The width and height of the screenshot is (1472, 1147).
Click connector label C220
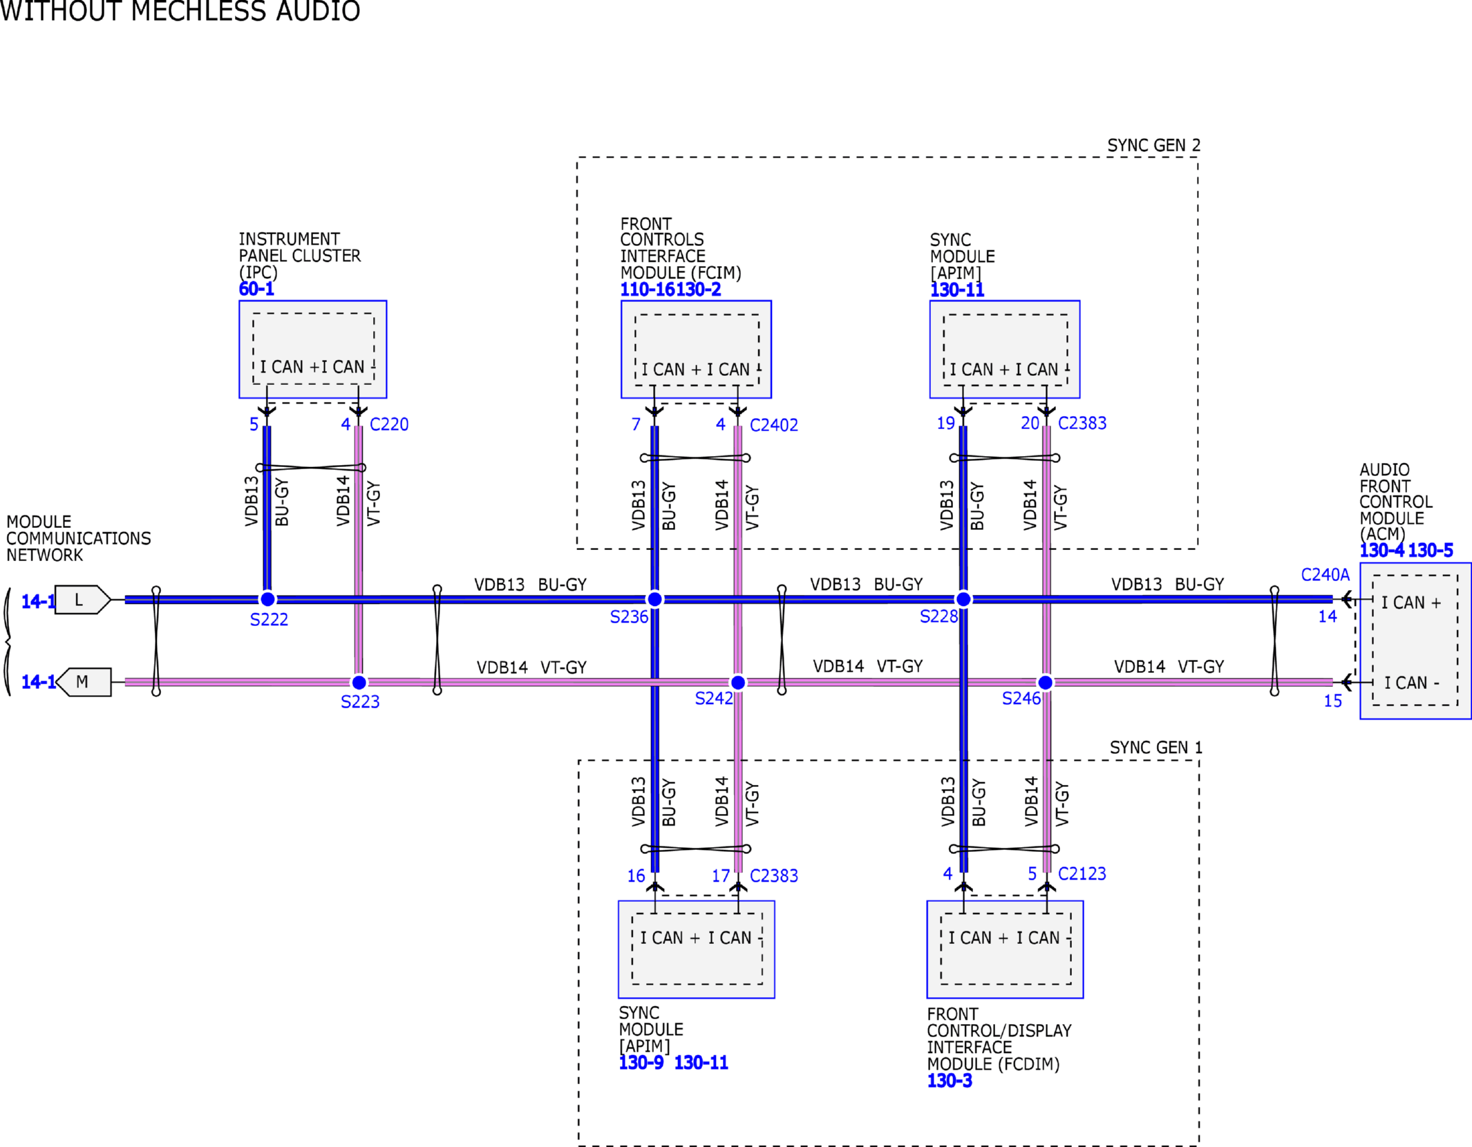389,424
